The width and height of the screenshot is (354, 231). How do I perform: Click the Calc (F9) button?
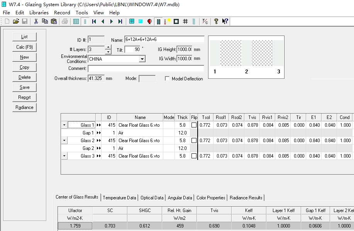24,47
